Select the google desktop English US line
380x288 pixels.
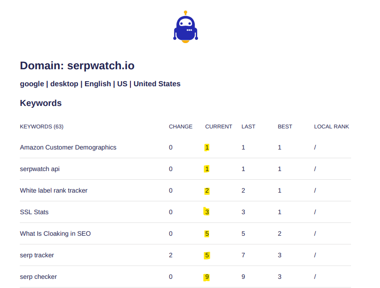pos(100,84)
